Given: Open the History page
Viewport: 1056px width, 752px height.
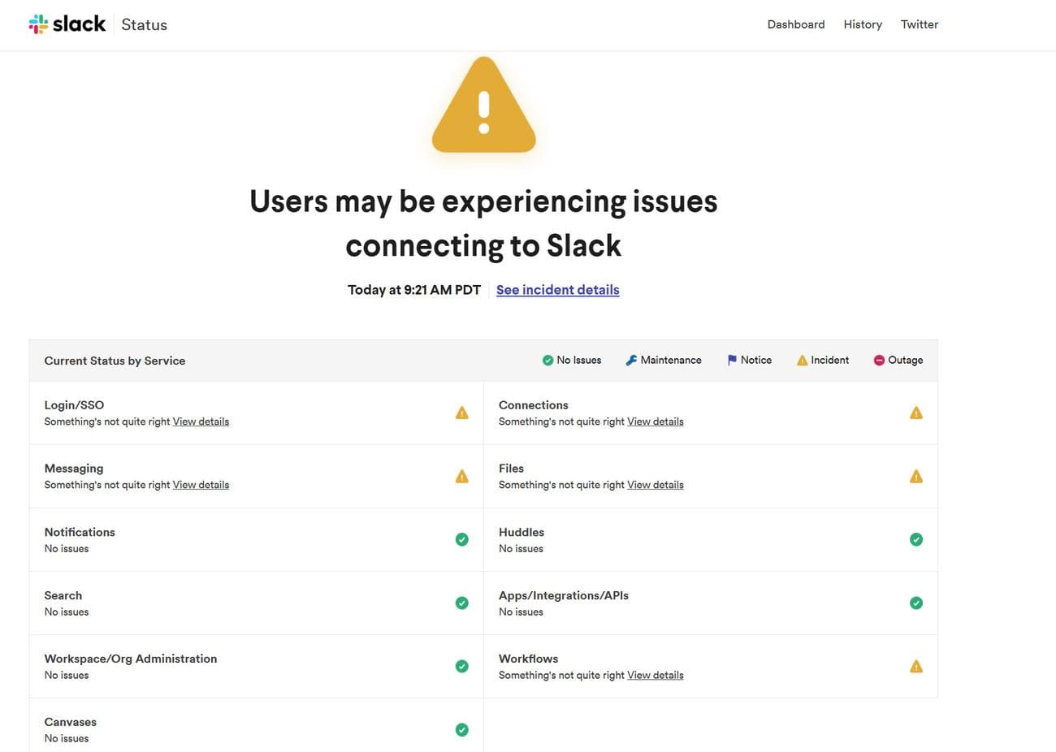Looking at the screenshot, I should click(x=863, y=24).
